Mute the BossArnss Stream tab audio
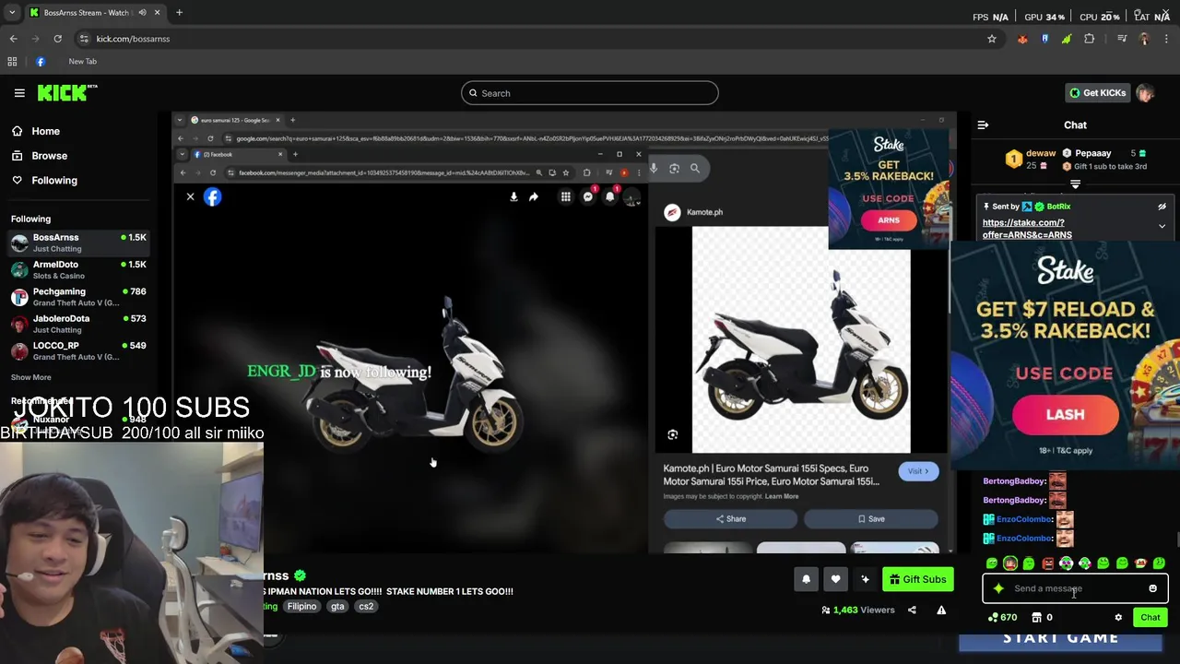Screen dimensions: 1180x664 (142, 13)
